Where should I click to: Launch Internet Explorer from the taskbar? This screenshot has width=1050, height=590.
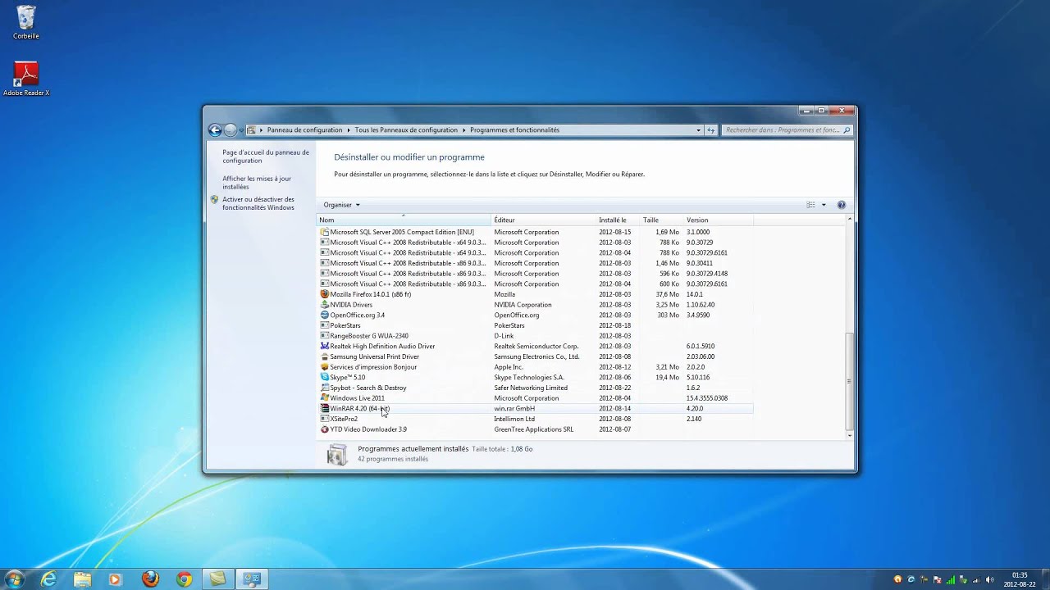(49, 579)
